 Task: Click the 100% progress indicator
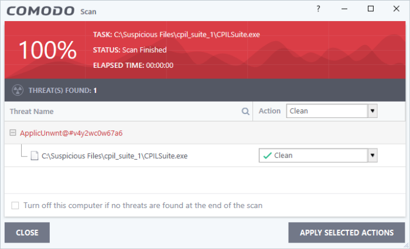point(47,50)
